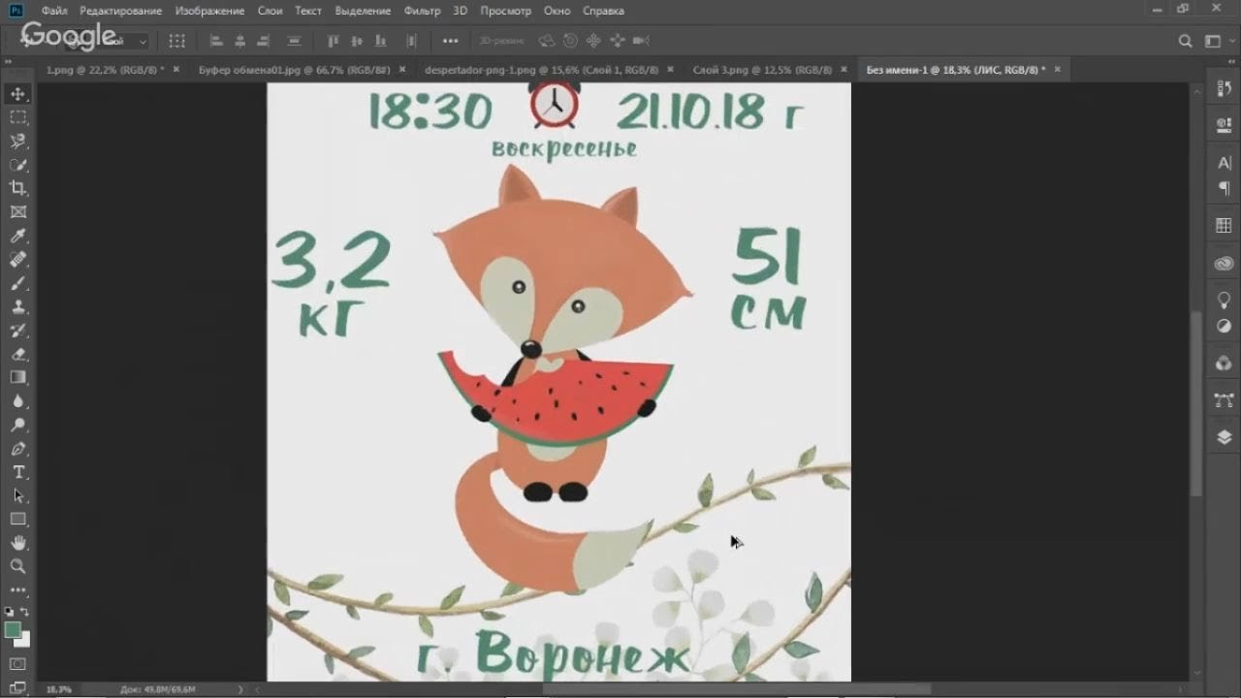Image resolution: width=1241 pixels, height=698 pixels.
Task: Expand the tools panel to two columns
Action: coord(9,61)
